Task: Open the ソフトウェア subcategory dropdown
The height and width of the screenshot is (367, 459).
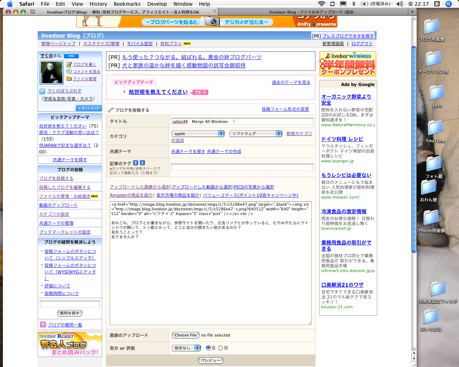Action: click(x=256, y=134)
